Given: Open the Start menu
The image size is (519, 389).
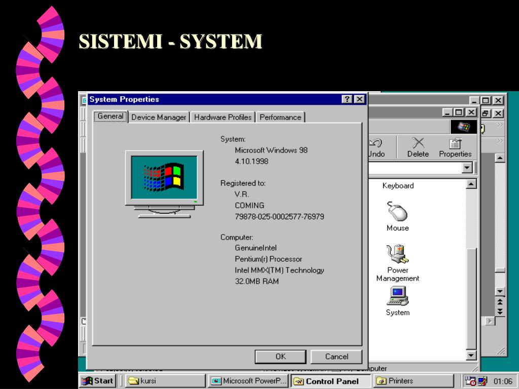Looking at the screenshot, I should pyautogui.click(x=98, y=381).
